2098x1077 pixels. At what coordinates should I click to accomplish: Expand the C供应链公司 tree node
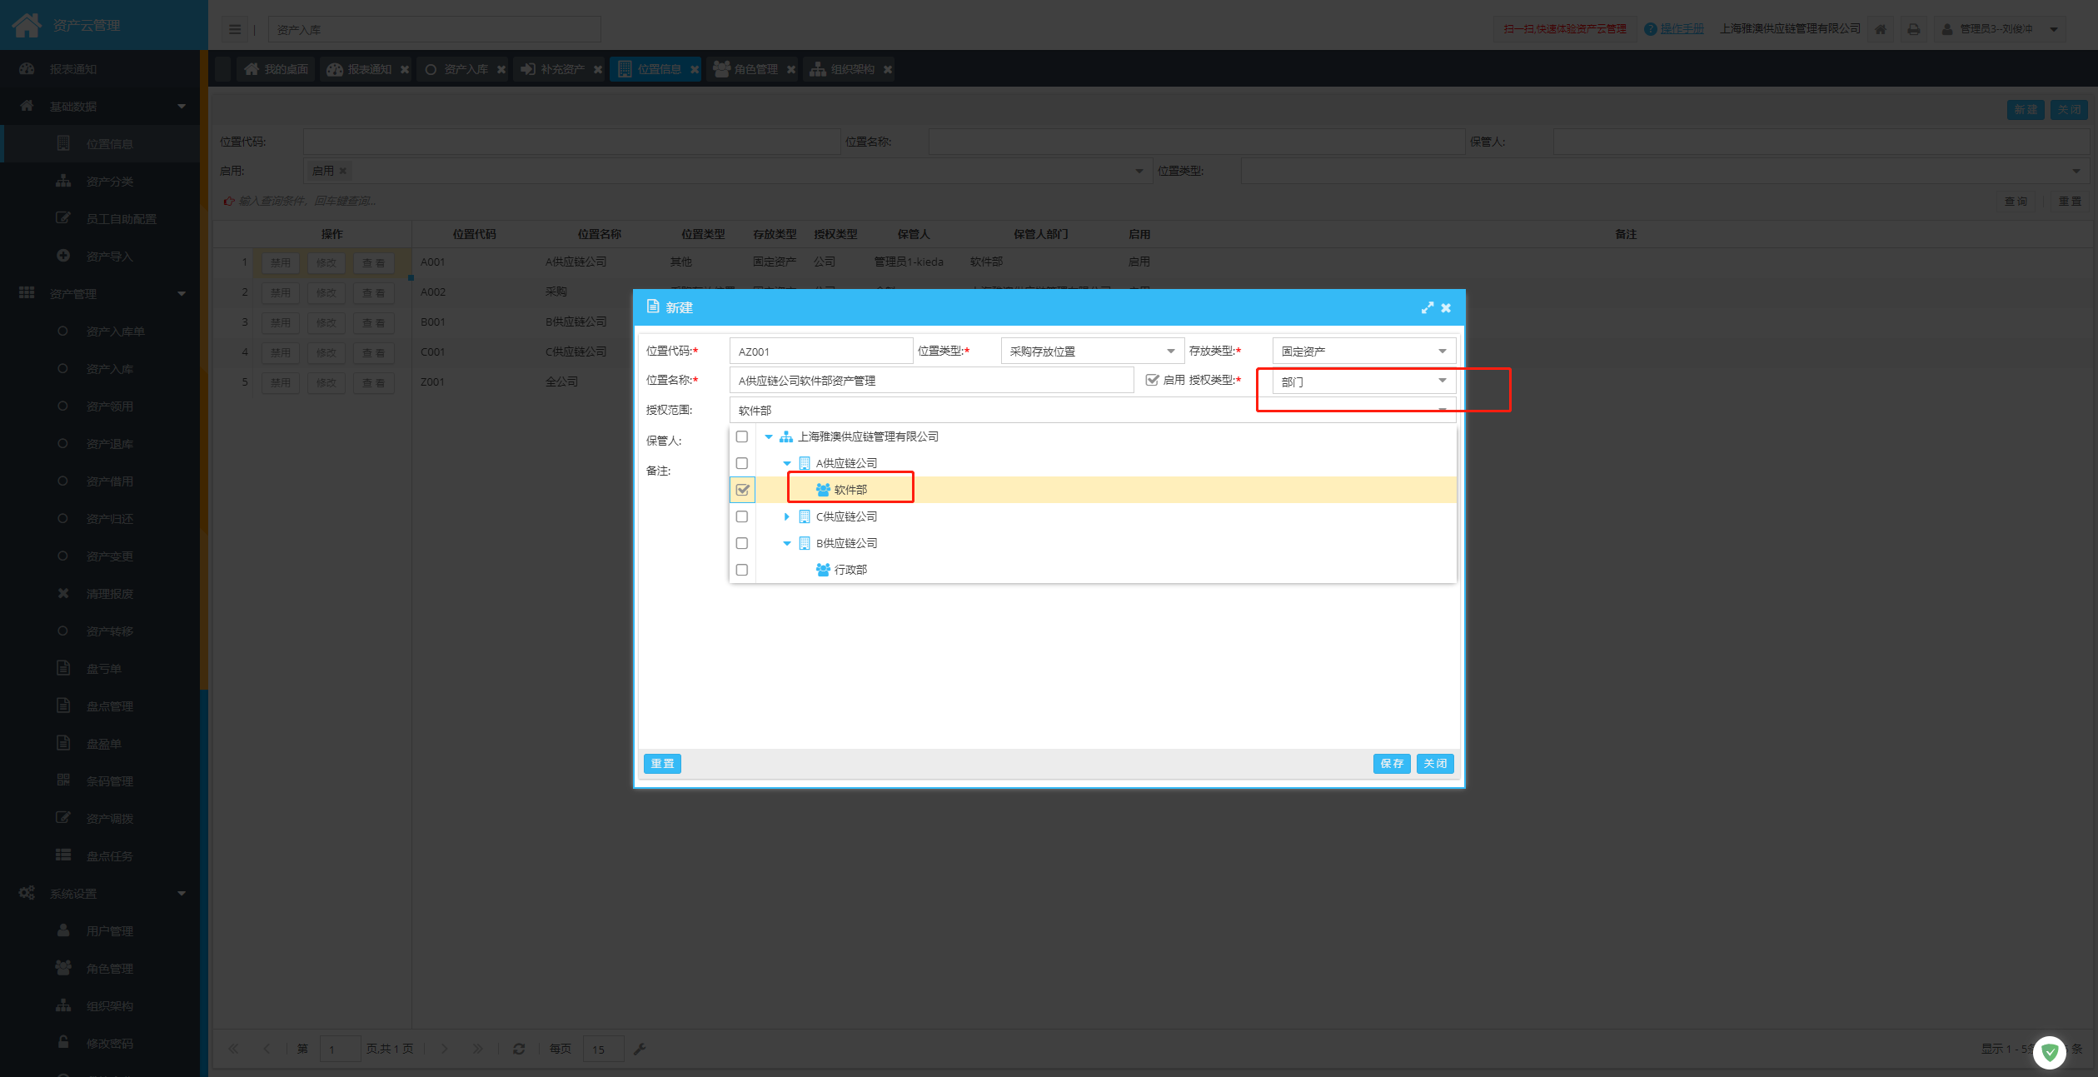[x=786, y=516]
